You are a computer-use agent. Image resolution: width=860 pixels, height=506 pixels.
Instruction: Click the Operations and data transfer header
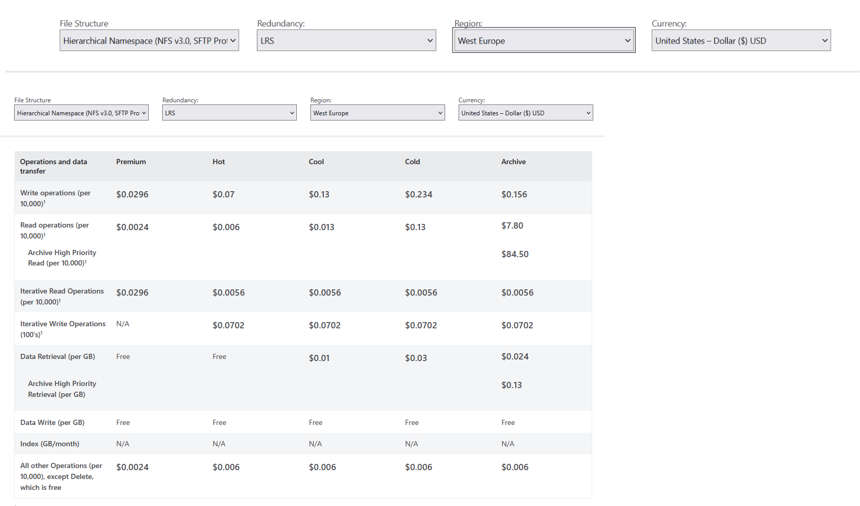coord(54,166)
